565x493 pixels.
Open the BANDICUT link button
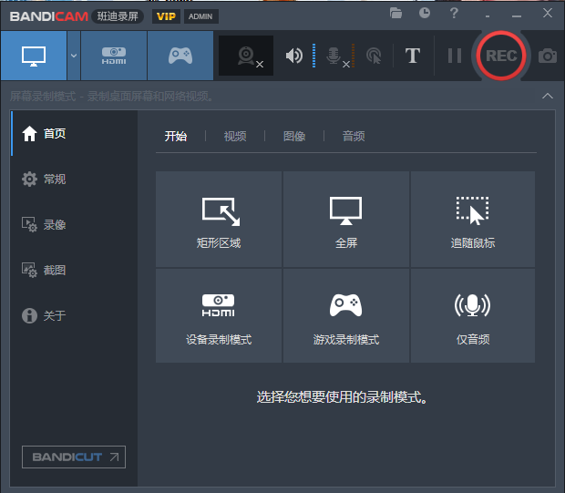74,457
